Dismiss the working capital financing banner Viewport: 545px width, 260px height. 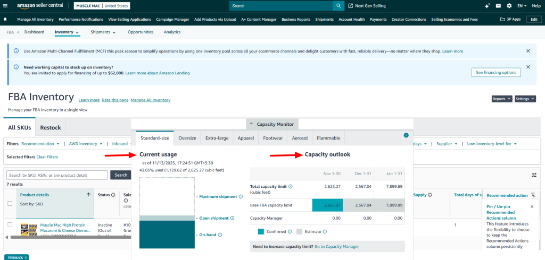pos(528,67)
